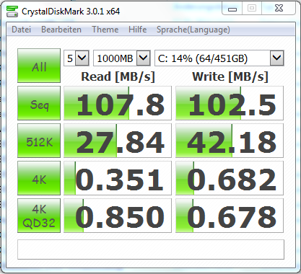This screenshot has width=301, height=274.
Task: Open the Theme menu
Action: pos(105,30)
